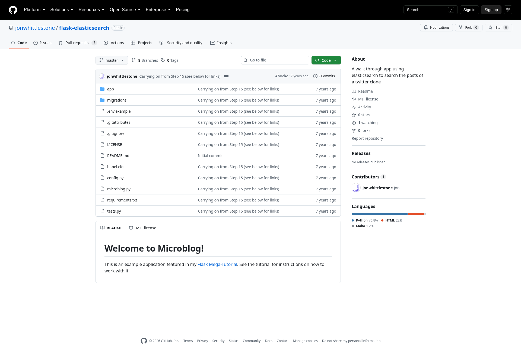This screenshot has height=355, width=521.
Task: View the 0 Tags link
Action: pyautogui.click(x=170, y=60)
